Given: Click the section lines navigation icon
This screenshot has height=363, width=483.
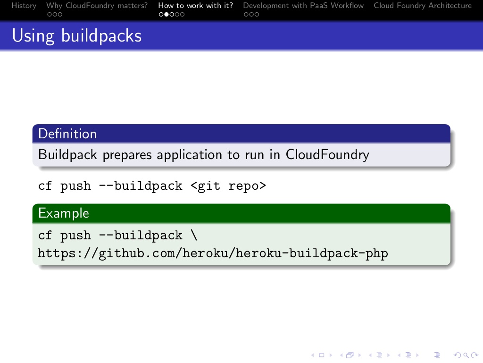Looking at the screenshot, I should coord(408,355).
